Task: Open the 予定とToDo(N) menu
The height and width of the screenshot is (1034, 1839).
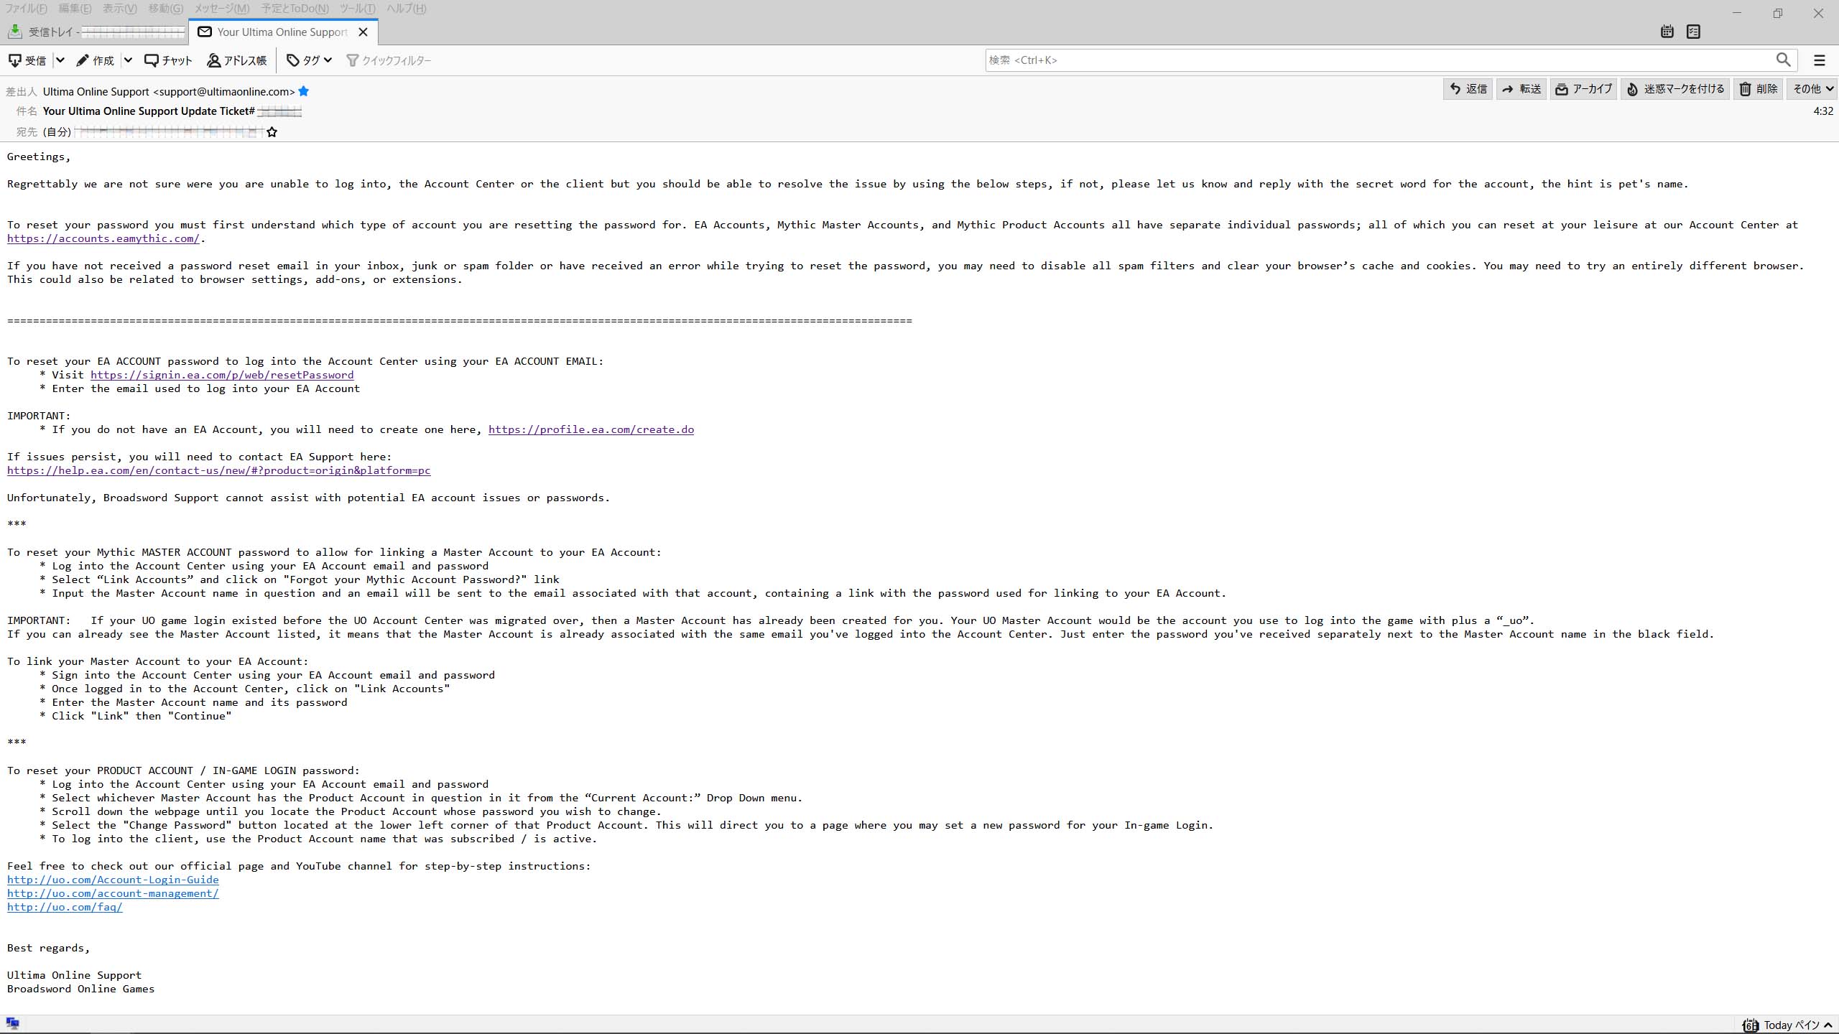Action: pyautogui.click(x=295, y=9)
